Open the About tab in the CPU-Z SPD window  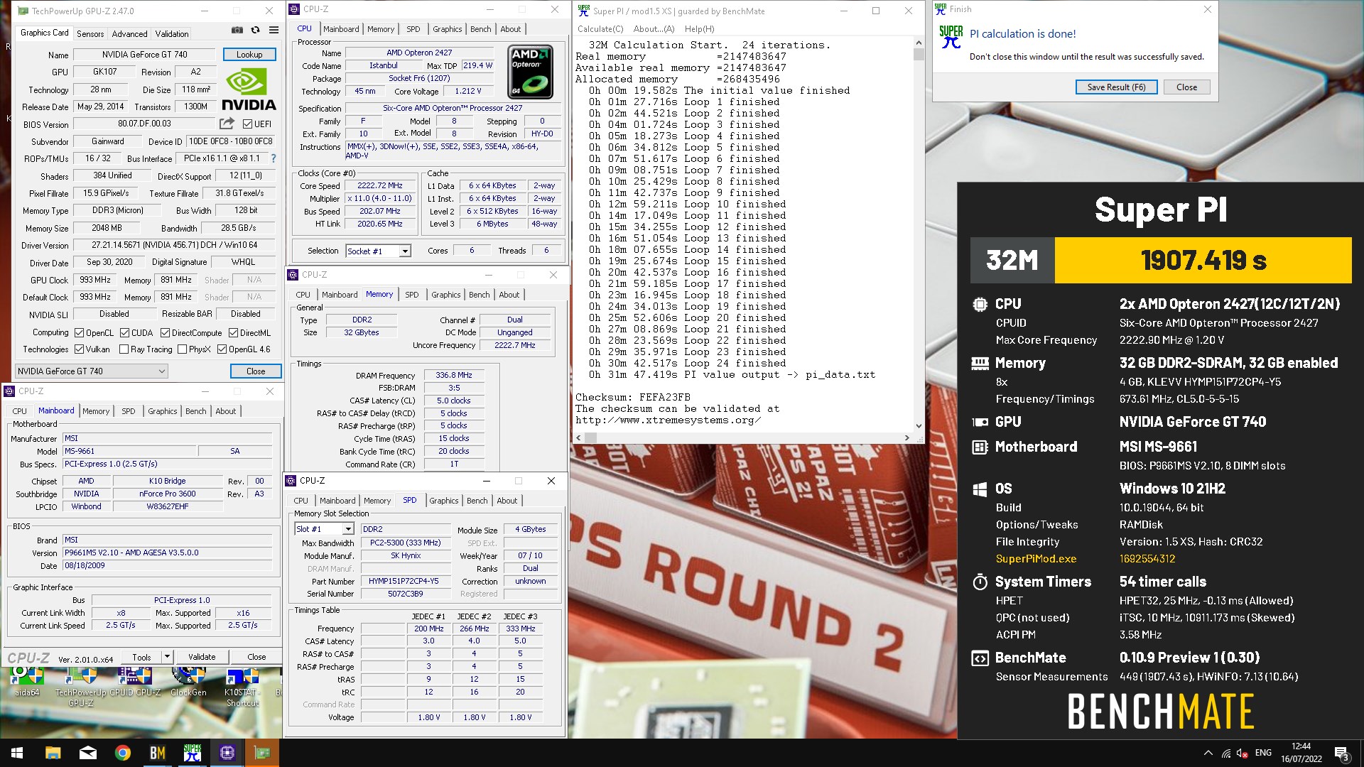pos(507,501)
